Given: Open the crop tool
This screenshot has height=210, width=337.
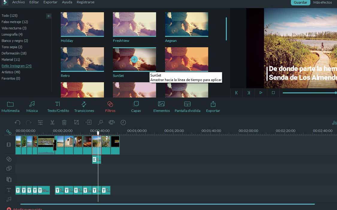Looking at the screenshot, I should click(76, 122).
